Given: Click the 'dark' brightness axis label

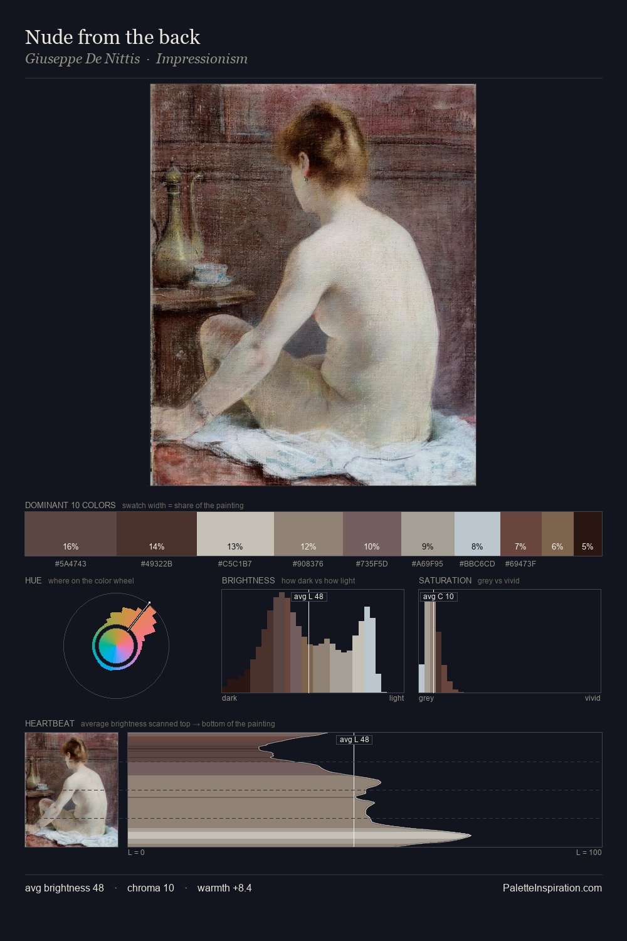Looking at the screenshot, I should click(229, 698).
